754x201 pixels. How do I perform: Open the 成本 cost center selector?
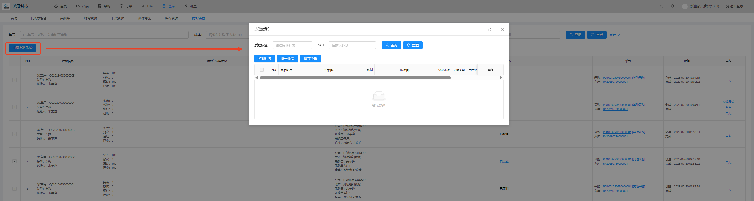tap(227, 35)
